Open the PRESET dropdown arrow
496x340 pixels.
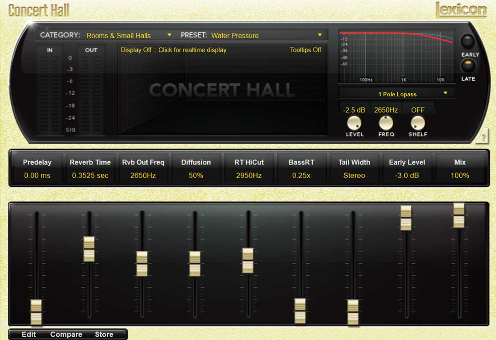(319, 35)
